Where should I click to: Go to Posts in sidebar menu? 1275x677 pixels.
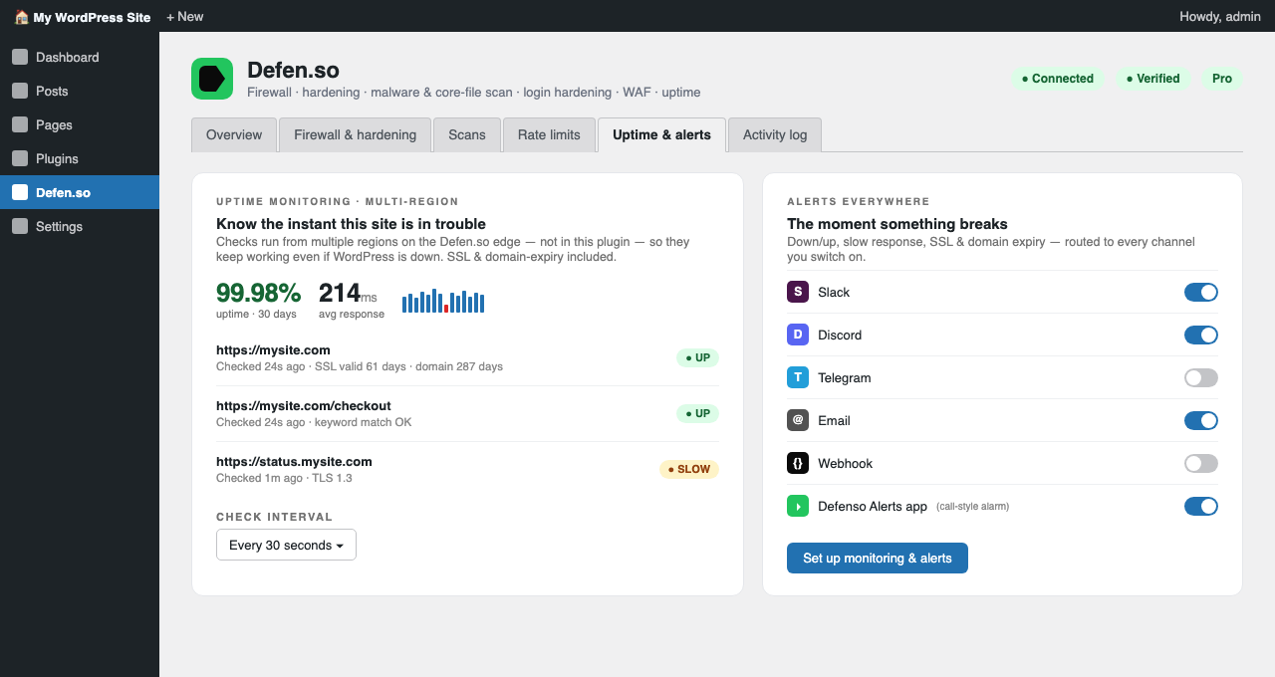click(80, 91)
